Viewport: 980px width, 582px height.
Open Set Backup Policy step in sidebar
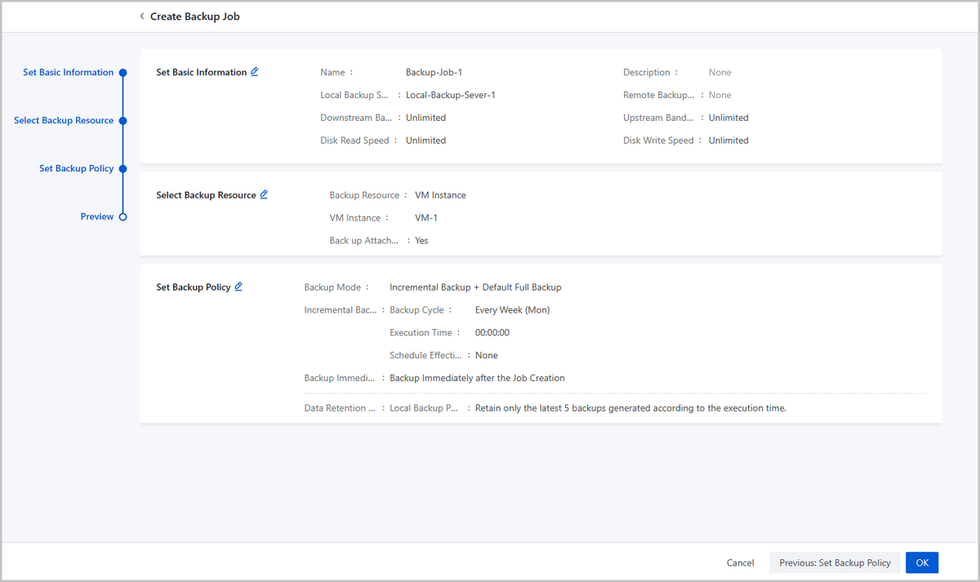(76, 169)
